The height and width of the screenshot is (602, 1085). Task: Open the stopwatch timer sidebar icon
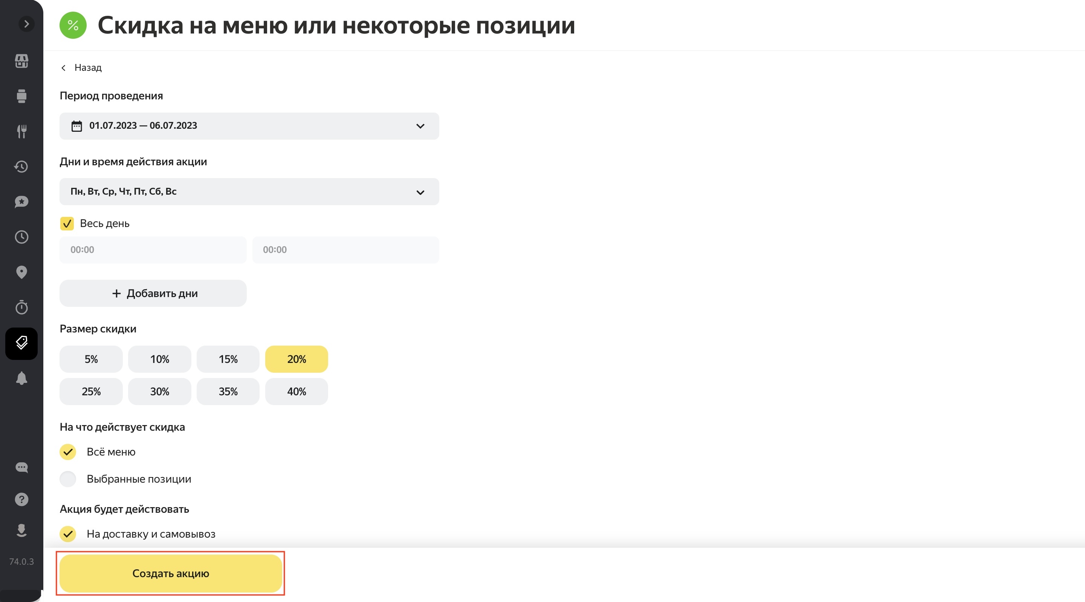(21, 307)
